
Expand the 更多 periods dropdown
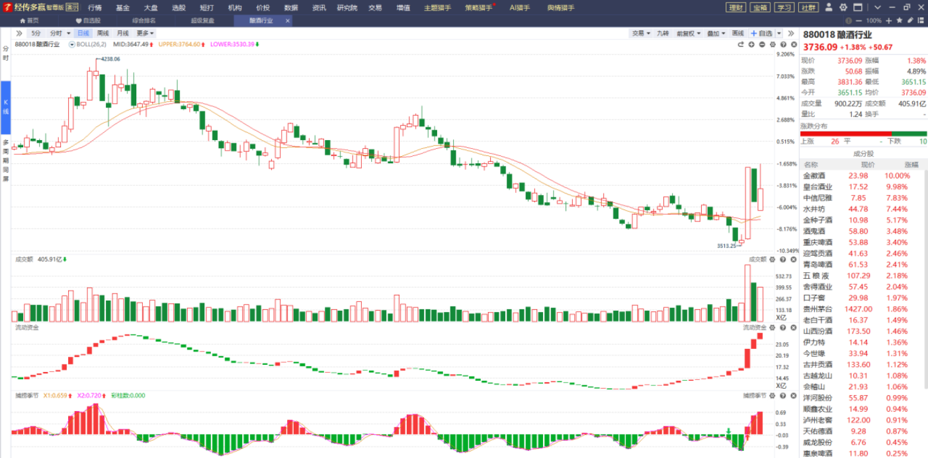145,33
